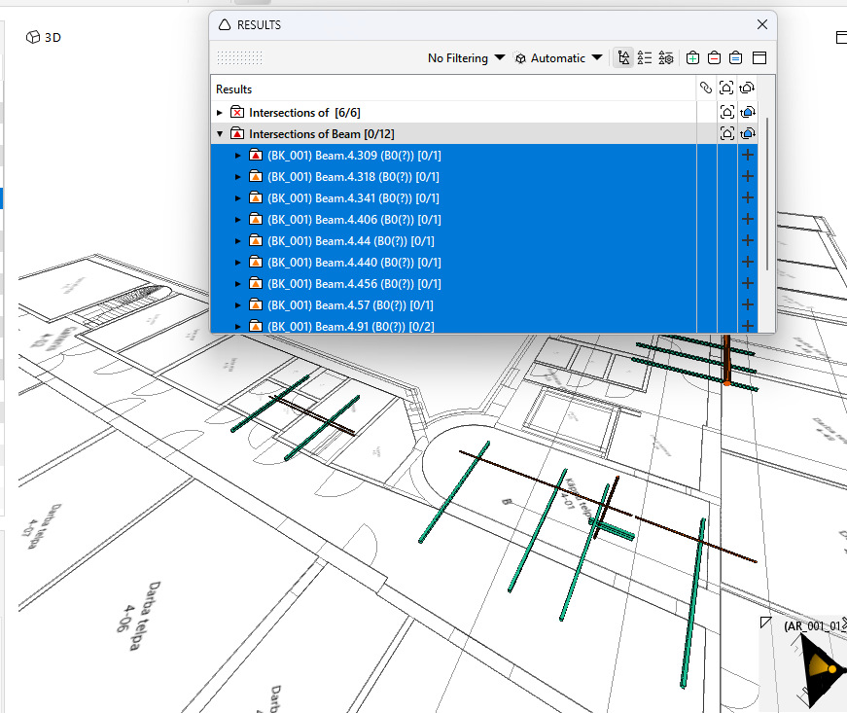Expand the Beam.4.341 result row
Screen dimensions: 847x713
tap(237, 198)
